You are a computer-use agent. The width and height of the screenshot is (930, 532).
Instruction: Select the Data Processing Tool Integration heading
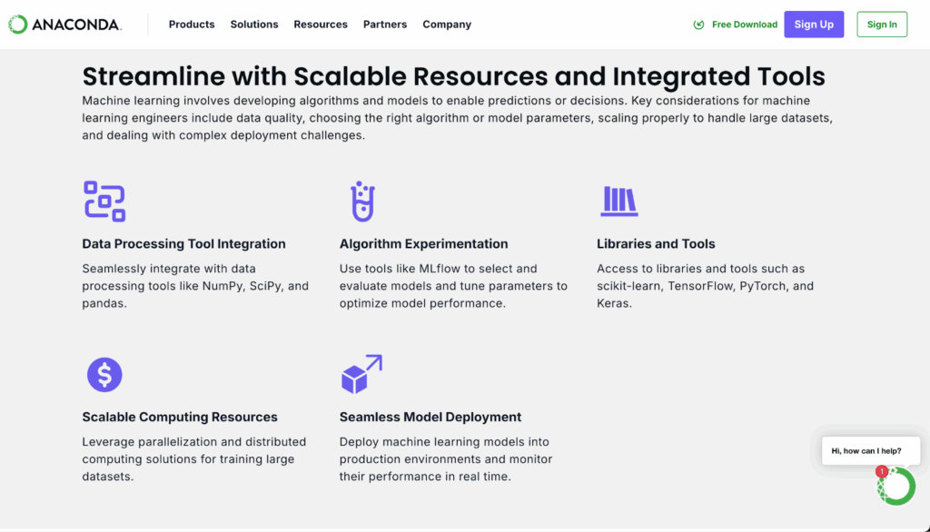[183, 244]
